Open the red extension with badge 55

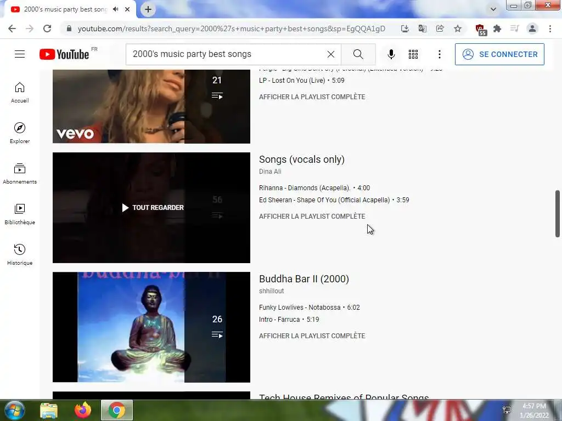coord(480,30)
